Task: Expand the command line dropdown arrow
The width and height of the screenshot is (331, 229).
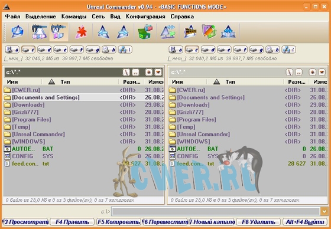Action: [324, 211]
